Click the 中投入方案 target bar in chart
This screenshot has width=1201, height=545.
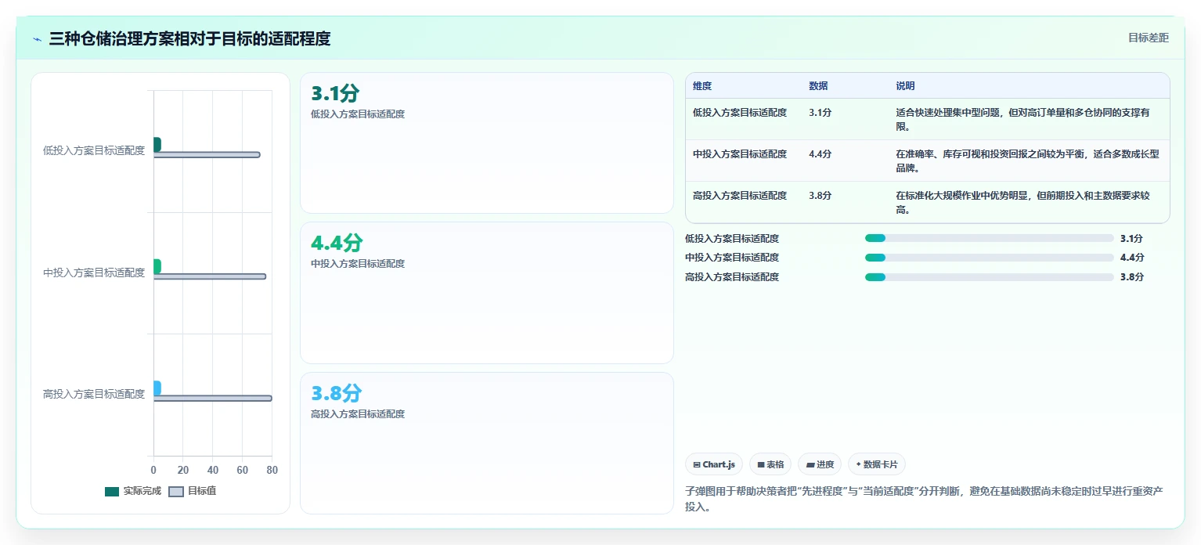[x=210, y=276]
